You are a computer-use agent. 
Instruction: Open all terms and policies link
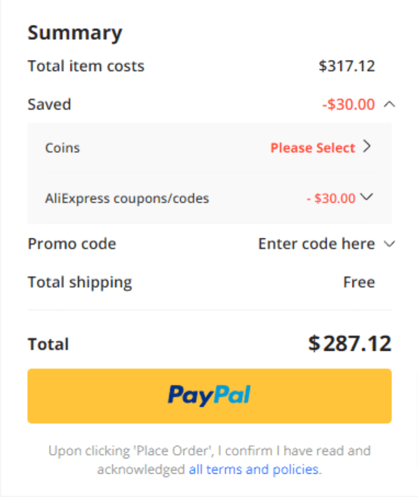[254, 469]
